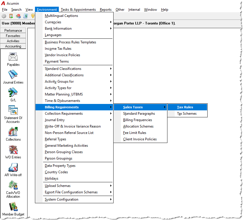Expand the Standard Classifications submenu
Image resolution: width=244 pixels, height=221 pixels.
74,69
